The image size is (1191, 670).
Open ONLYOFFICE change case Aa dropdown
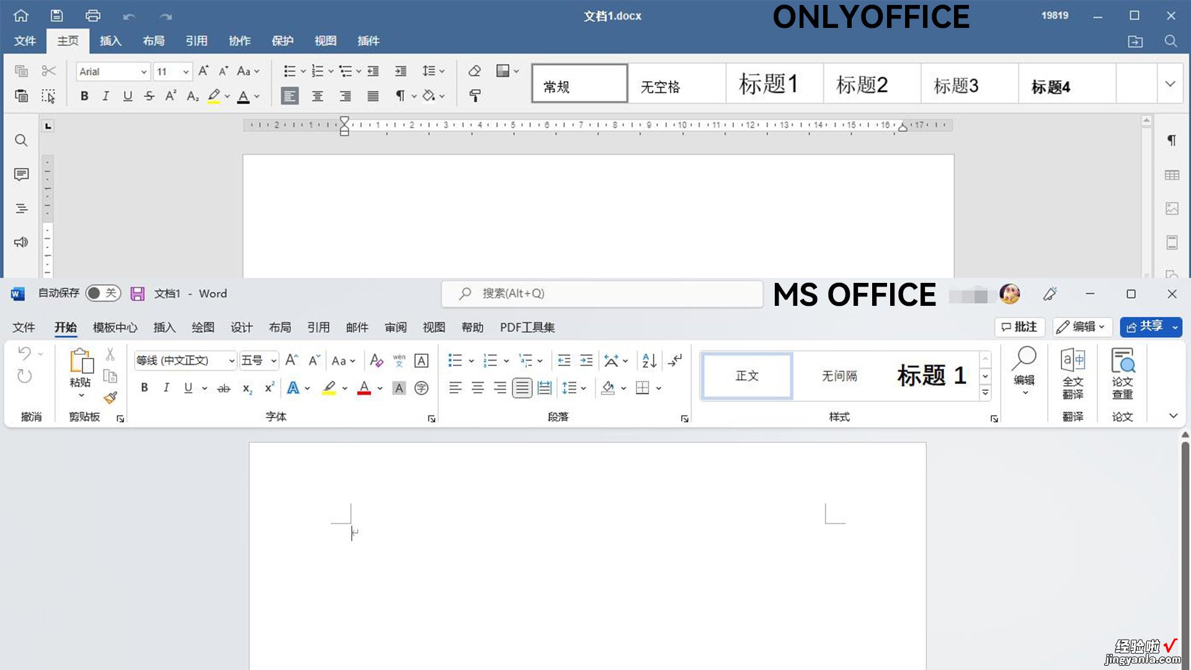tap(248, 71)
